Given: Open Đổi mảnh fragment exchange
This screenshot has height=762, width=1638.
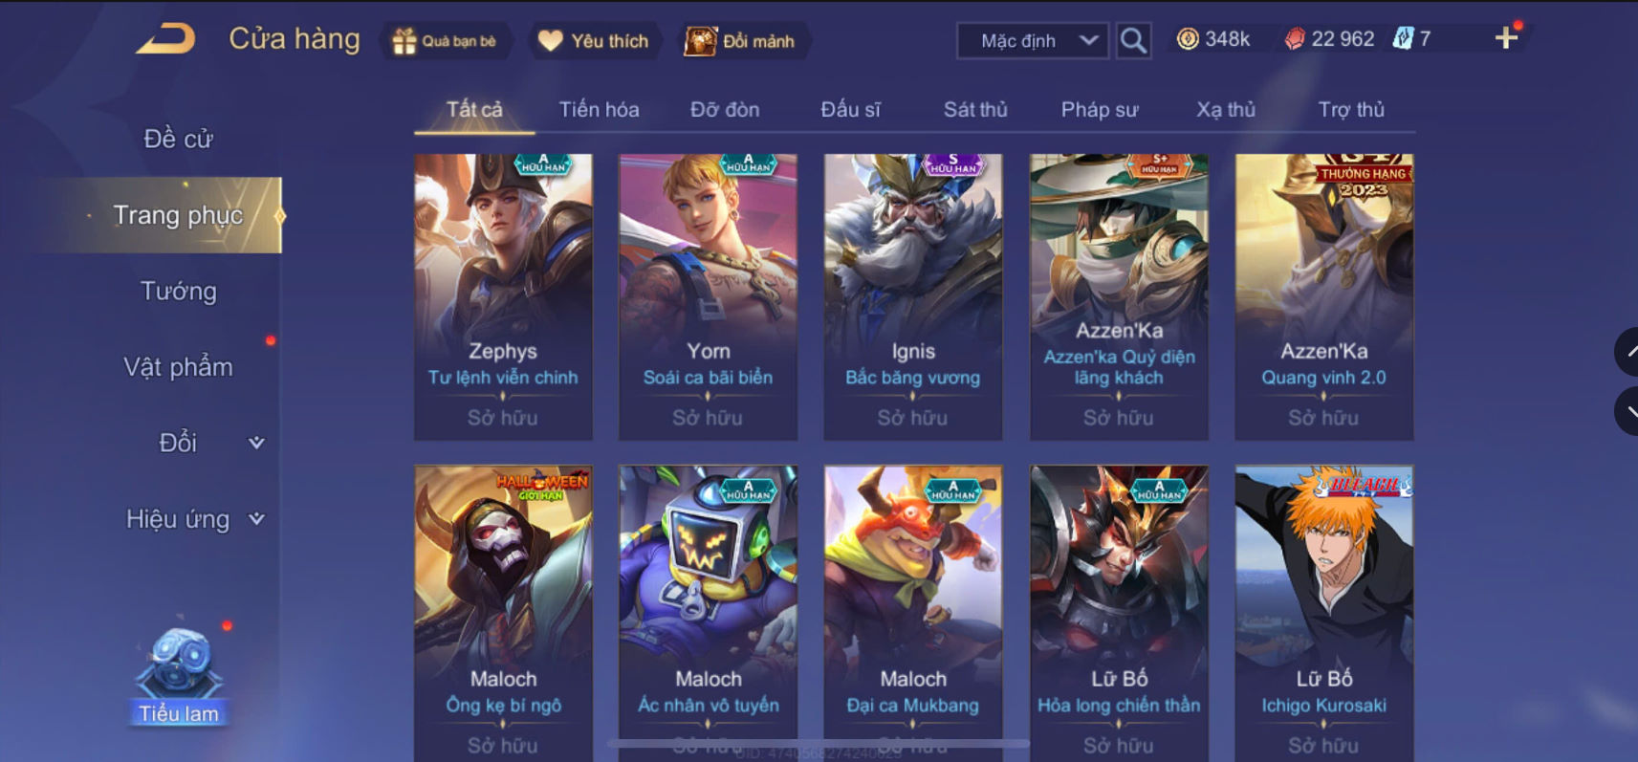Looking at the screenshot, I should coord(740,41).
